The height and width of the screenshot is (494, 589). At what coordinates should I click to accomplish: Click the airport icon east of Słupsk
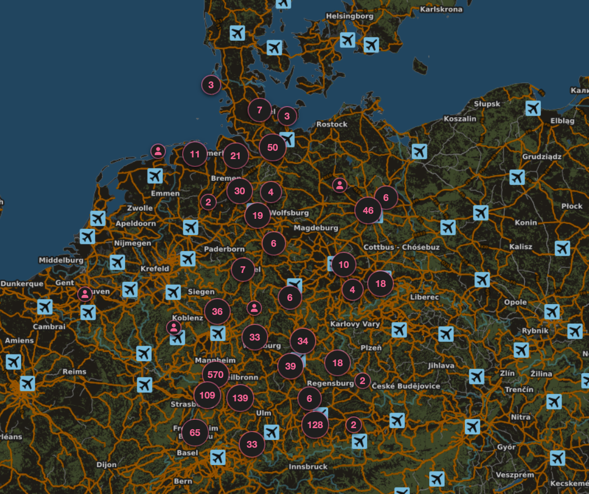[533, 107]
